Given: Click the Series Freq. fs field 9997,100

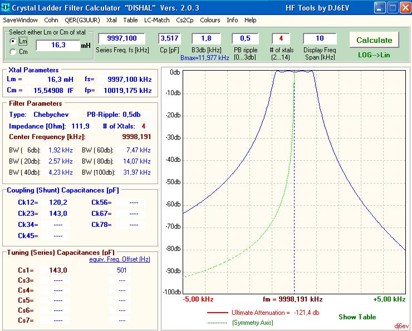Looking at the screenshot, I should tap(122, 38).
